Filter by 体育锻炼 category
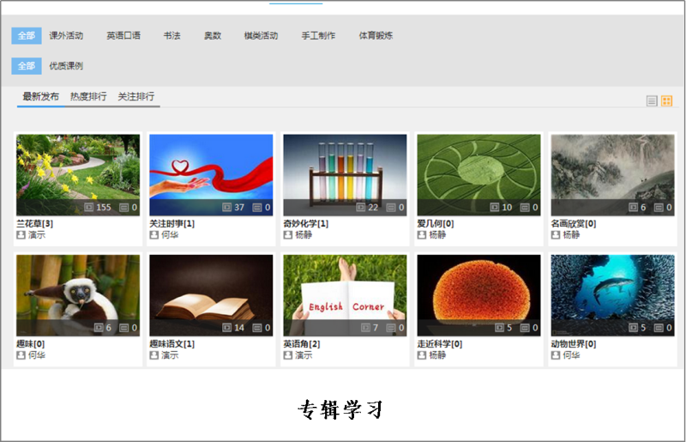686x442 pixels. coord(376,35)
